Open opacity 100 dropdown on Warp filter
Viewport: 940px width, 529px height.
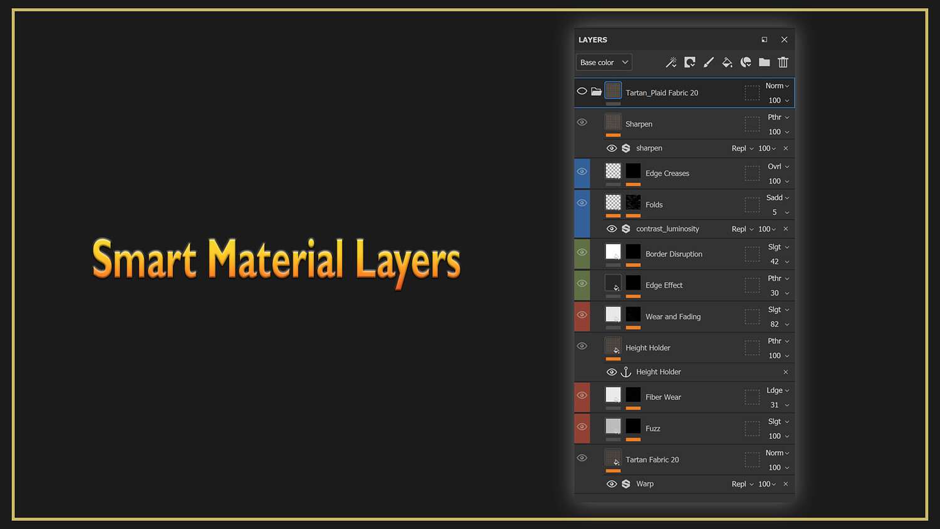click(x=767, y=484)
